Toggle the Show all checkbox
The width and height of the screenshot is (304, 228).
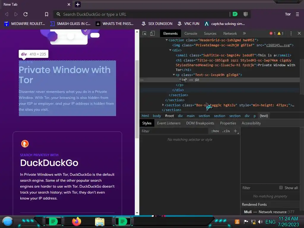tap(281, 188)
